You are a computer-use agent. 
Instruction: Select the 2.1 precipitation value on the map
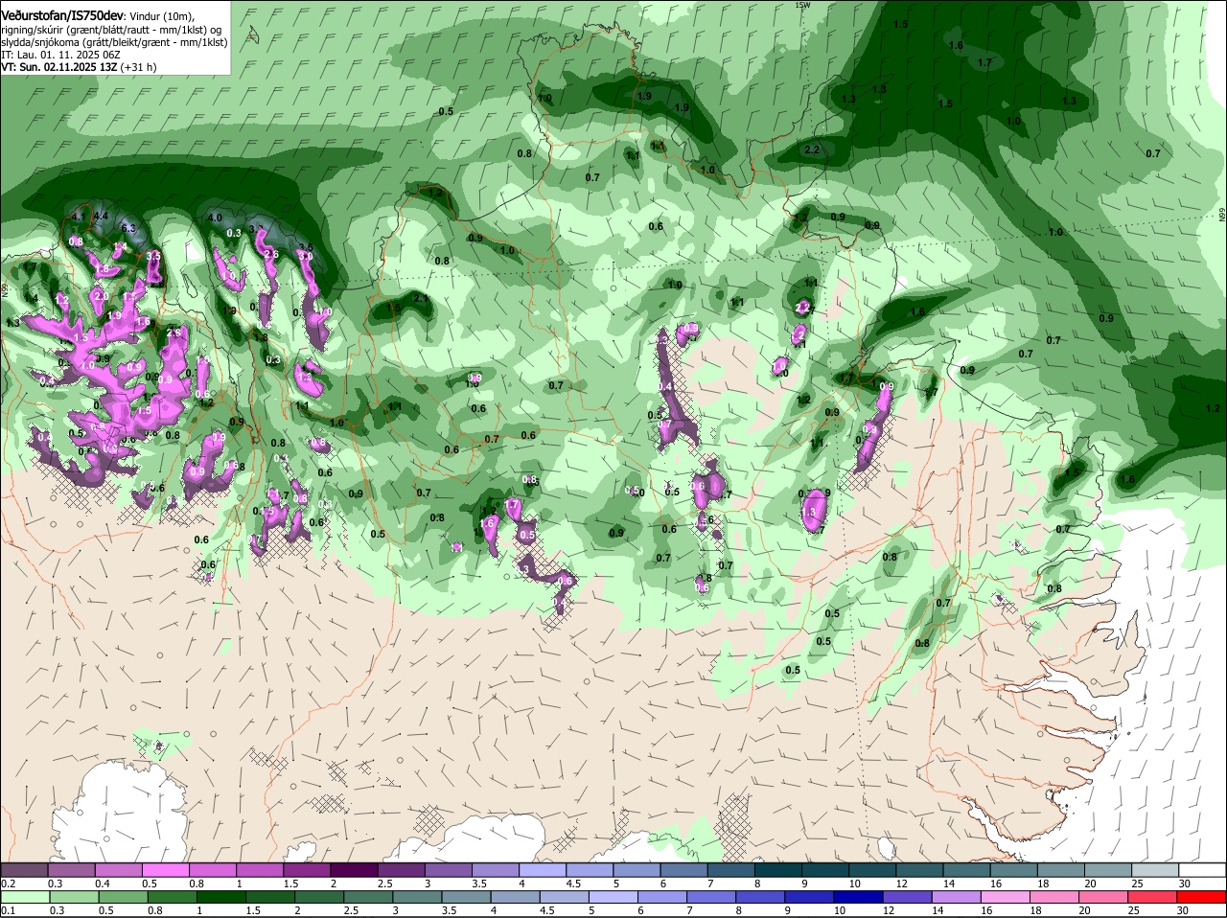(x=420, y=299)
